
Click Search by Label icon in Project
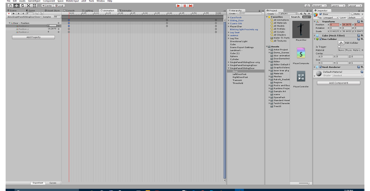click(x=305, y=14)
